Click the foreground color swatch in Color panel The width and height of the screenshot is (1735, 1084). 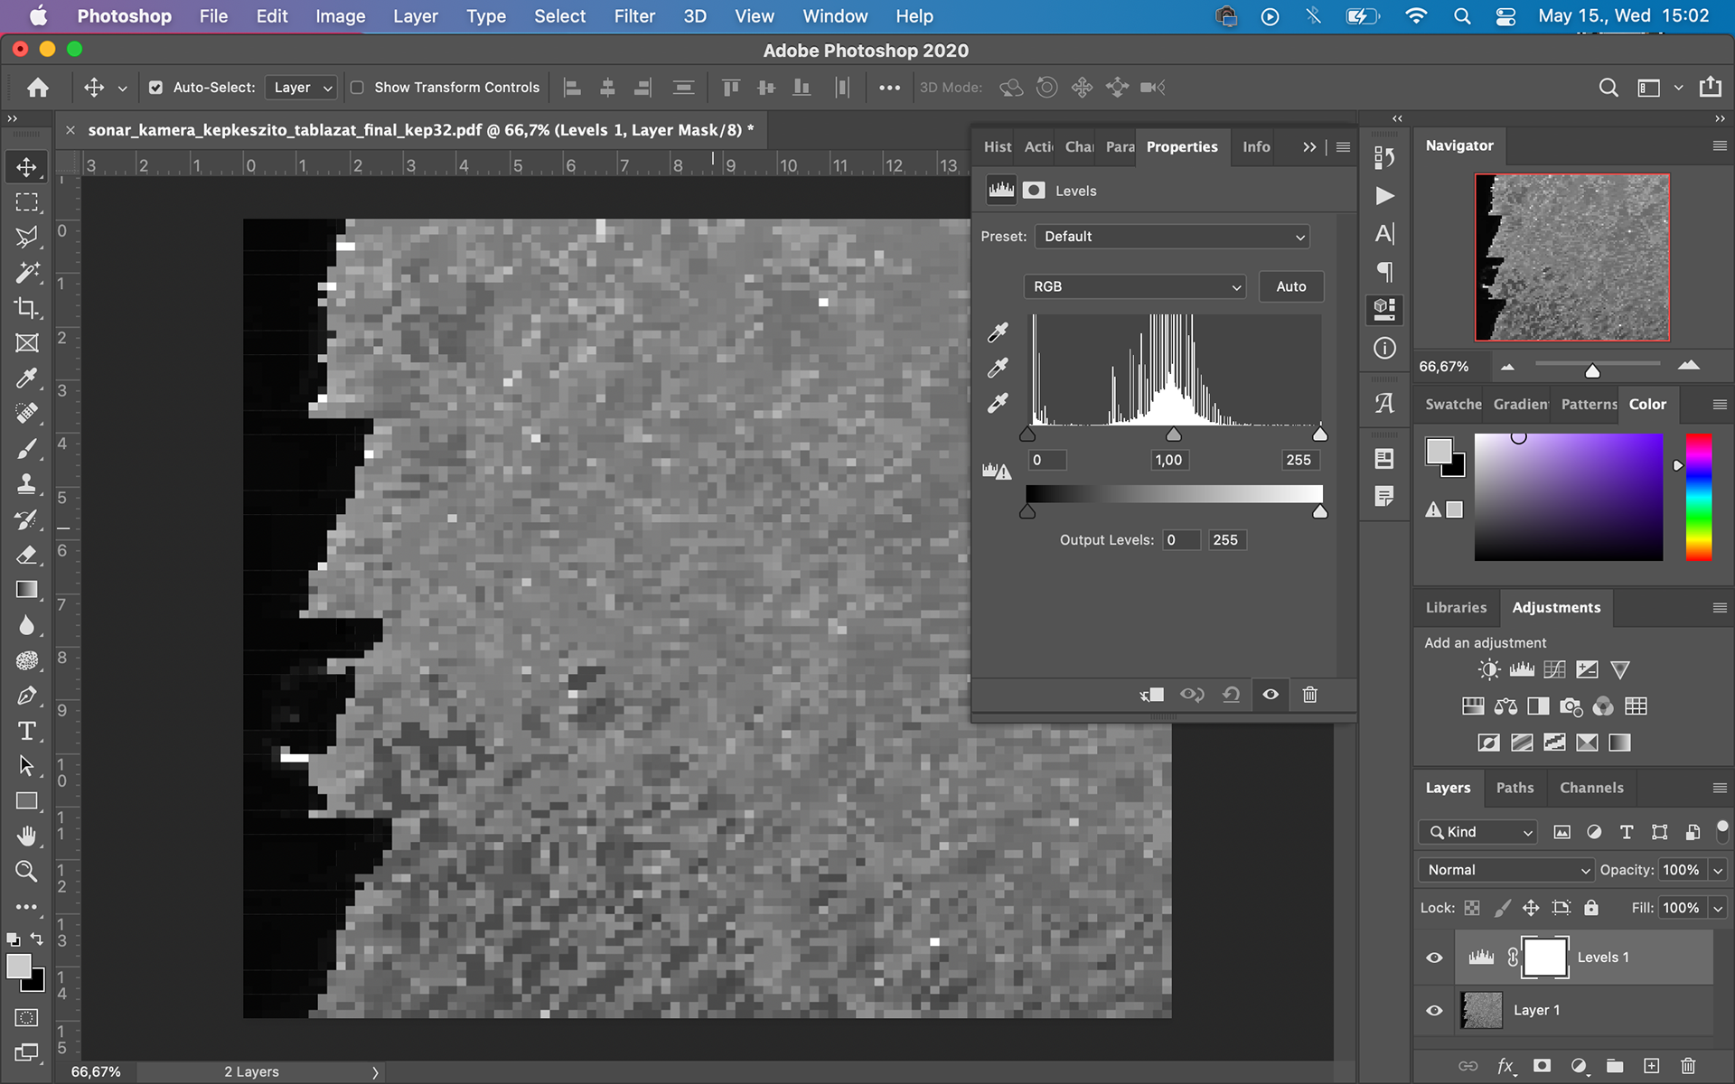pyautogui.click(x=1439, y=450)
